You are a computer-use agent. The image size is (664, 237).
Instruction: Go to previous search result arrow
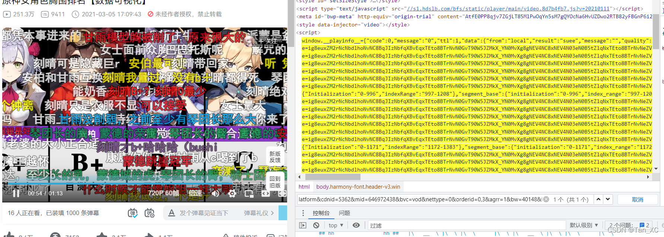[x=598, y=199]
